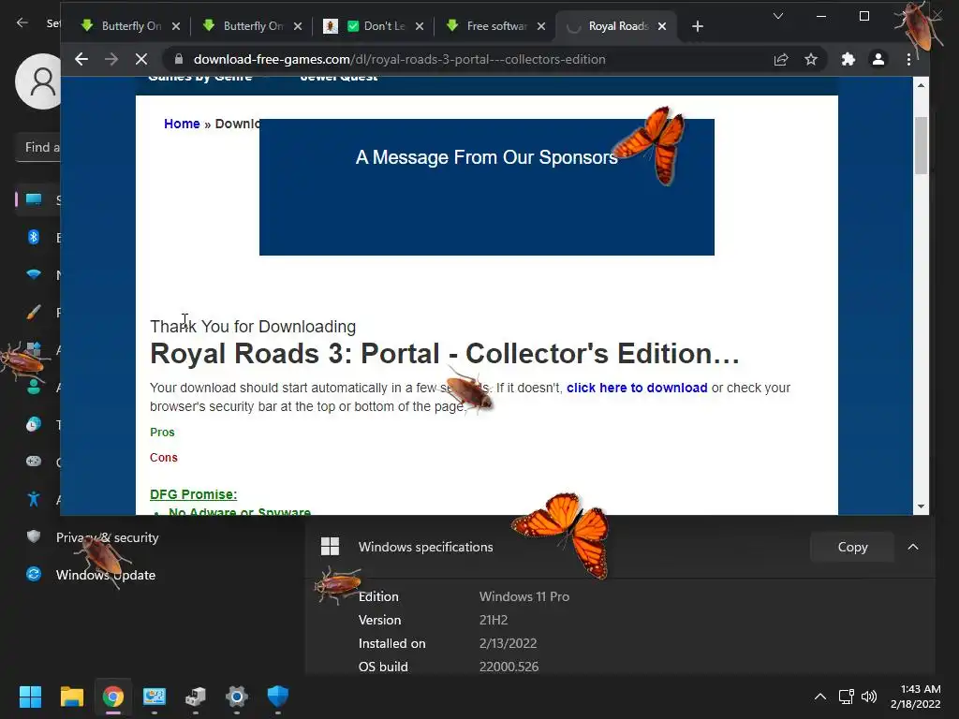Select the Personalization brush icon in Settings
This screenshot has width=959, height=719.
(34, 313)
